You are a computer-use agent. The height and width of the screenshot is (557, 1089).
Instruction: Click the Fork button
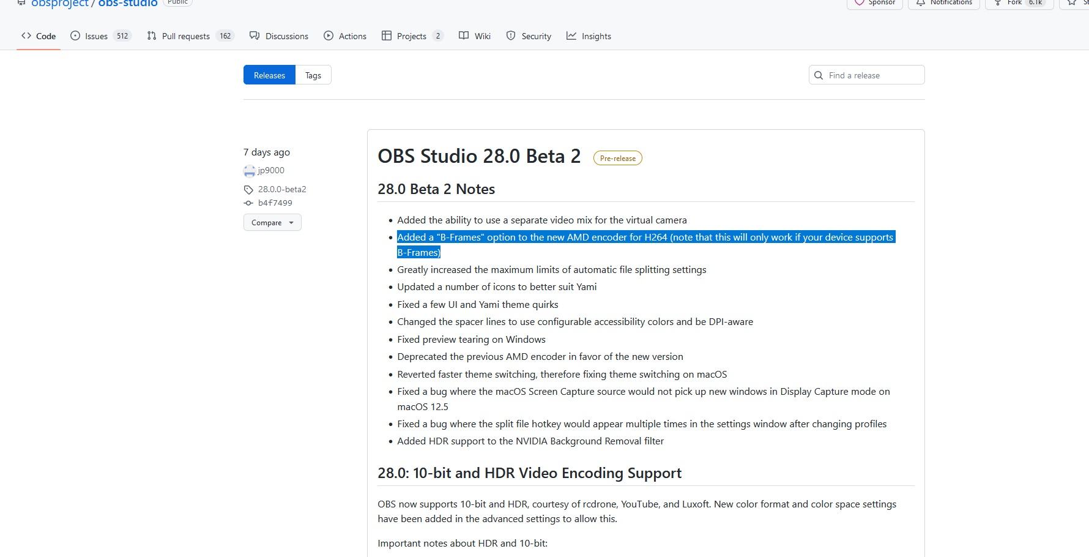coord(1019,2)
